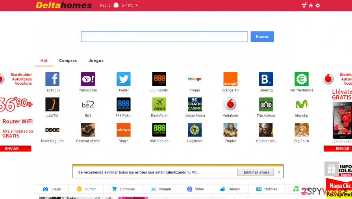Click the Eliminar ahora button
The height and width of the screenshot is (199, 352).
pos(256,172)
